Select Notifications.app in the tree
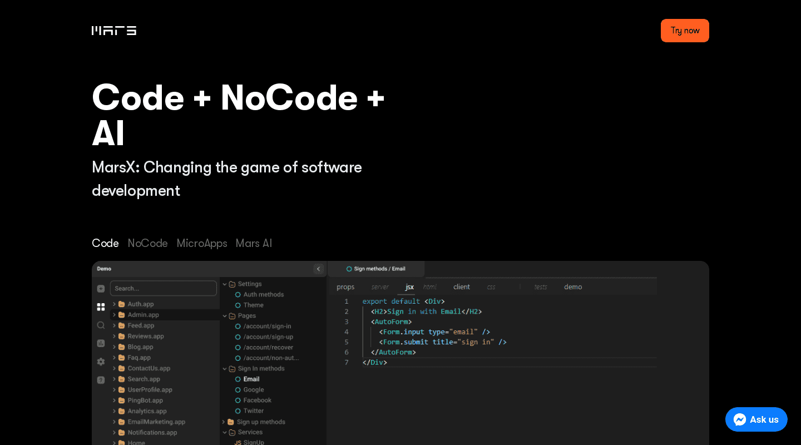 coord(152,432)
